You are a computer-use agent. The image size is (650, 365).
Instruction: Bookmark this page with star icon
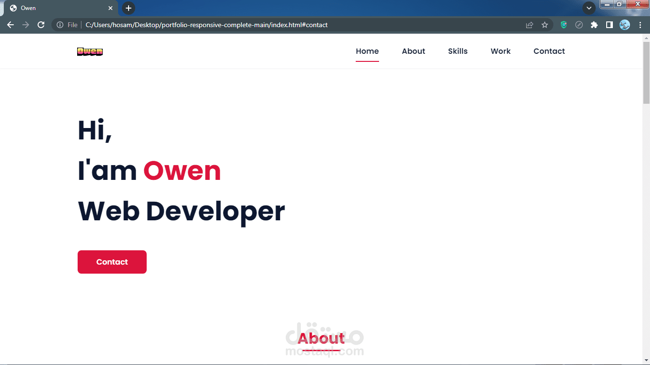click(545, 25)
